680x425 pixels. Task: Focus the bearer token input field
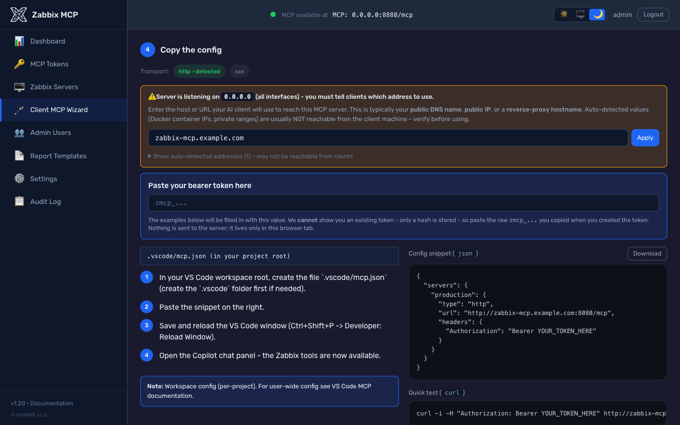[404, 203]
